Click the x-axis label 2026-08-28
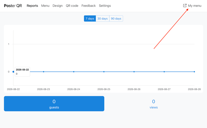The image size is (207, 128). [194, 89]
